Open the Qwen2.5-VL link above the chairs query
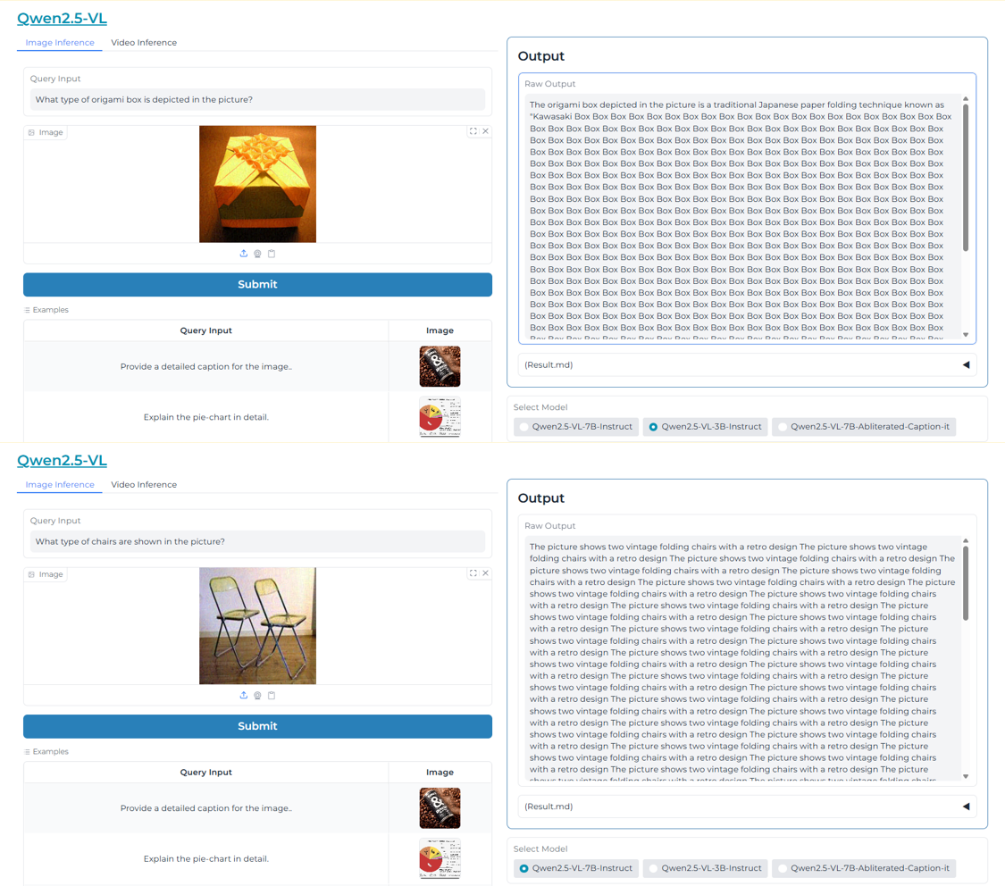Image resolution: width=1005 pixels, height=886 pixels. pyautogui.click(x=62, y=460)
